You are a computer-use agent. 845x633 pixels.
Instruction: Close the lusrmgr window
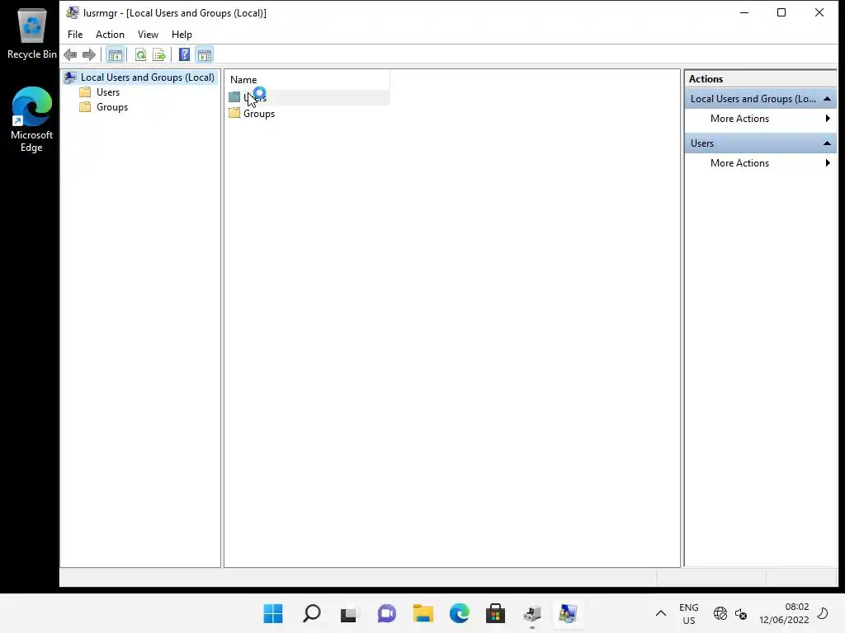819,12
